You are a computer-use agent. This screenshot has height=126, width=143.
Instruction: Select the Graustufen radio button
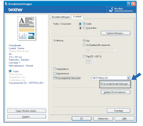(84, 28)
